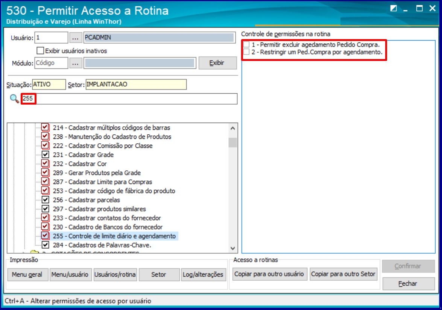Image resolution: width=442 pixels, height=310 pixels.
Task: Toggle Exibir usuários inativos checkbox
Action: (x=40, y=51)
